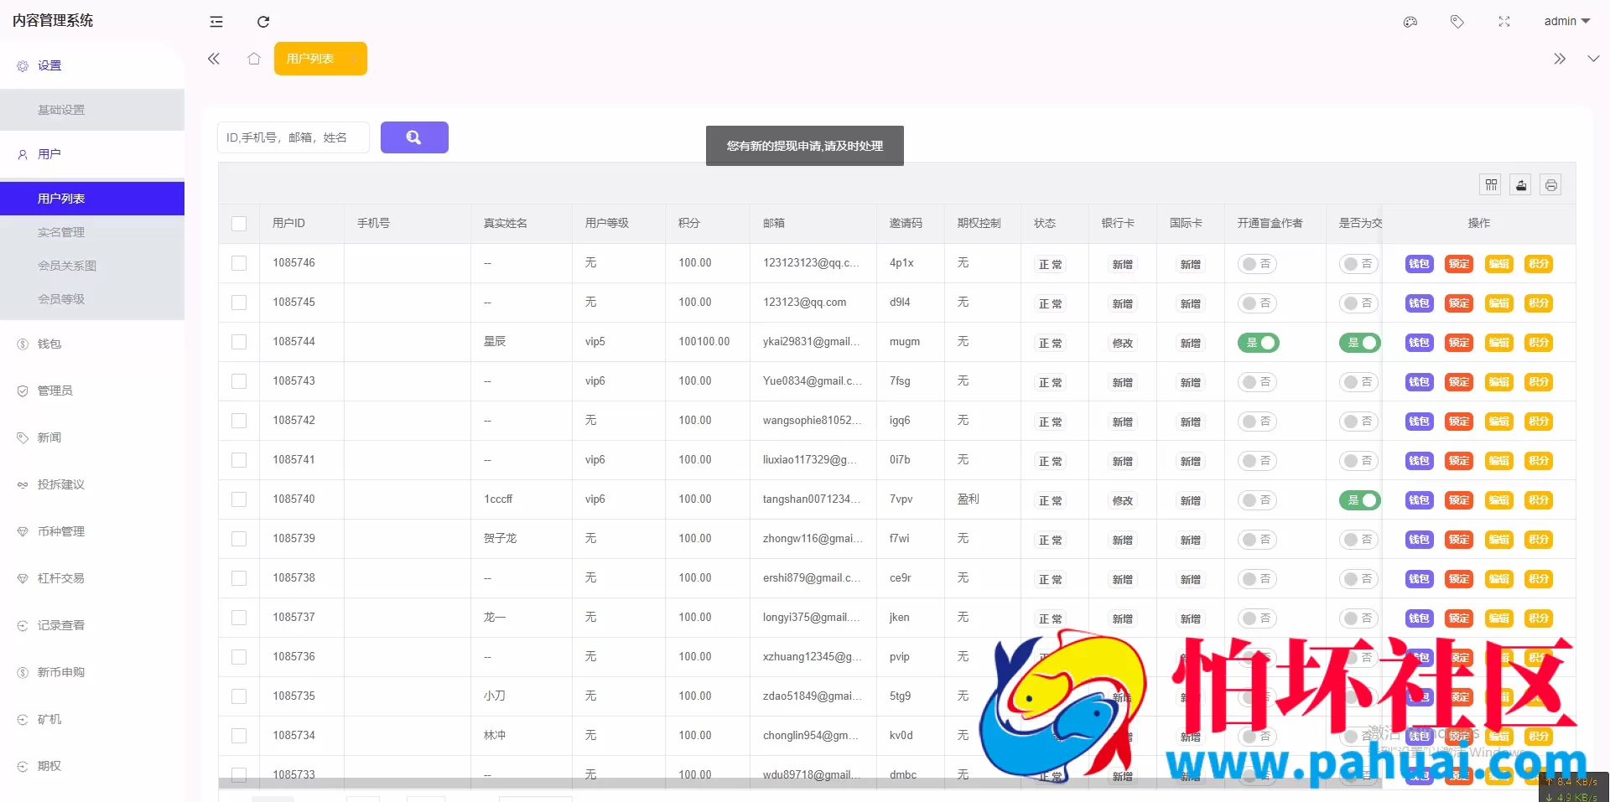Focus the ID,手机号,邮箱,姓名 search field

(x=293, y=137)
